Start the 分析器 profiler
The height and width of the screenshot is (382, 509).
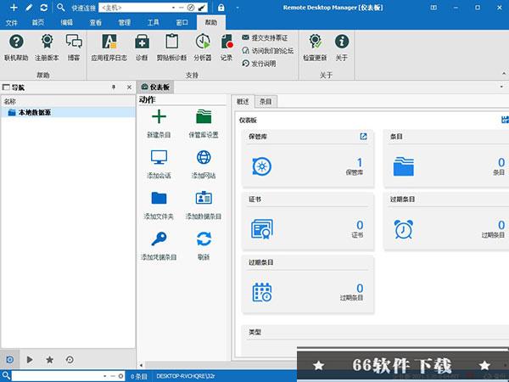coord(203,48)
